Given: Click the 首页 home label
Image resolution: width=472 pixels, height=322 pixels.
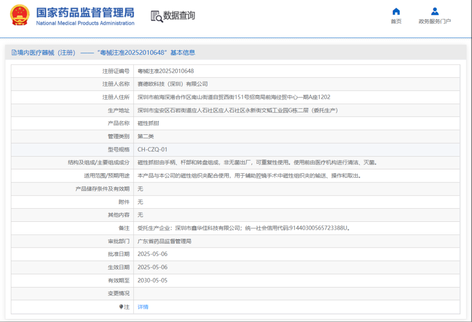Looking at the screenshot, I should coord(396,21).
